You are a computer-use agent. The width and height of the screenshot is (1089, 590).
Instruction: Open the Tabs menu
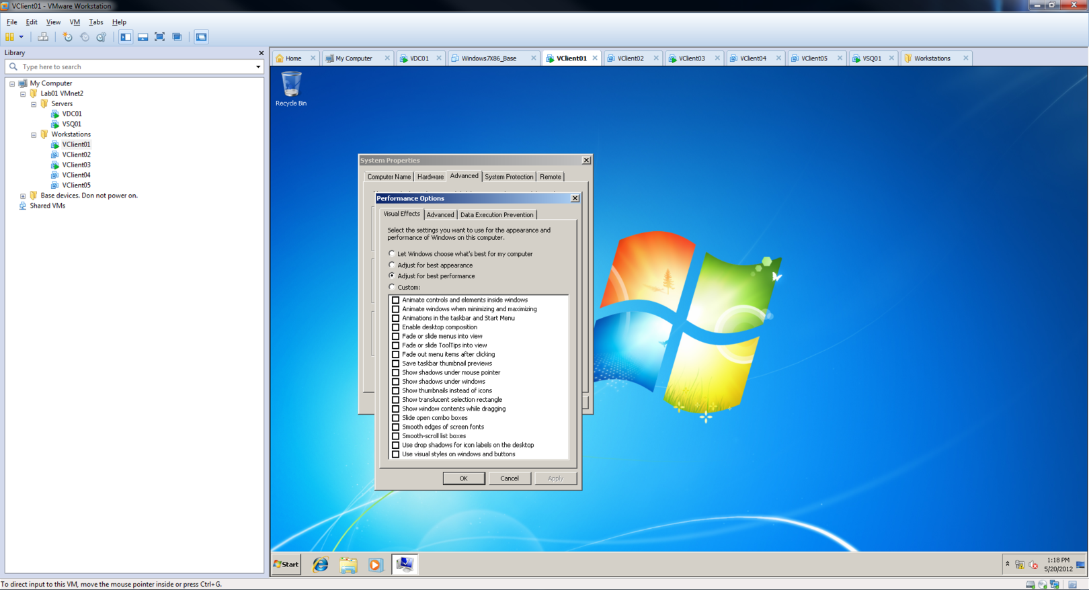96,22
